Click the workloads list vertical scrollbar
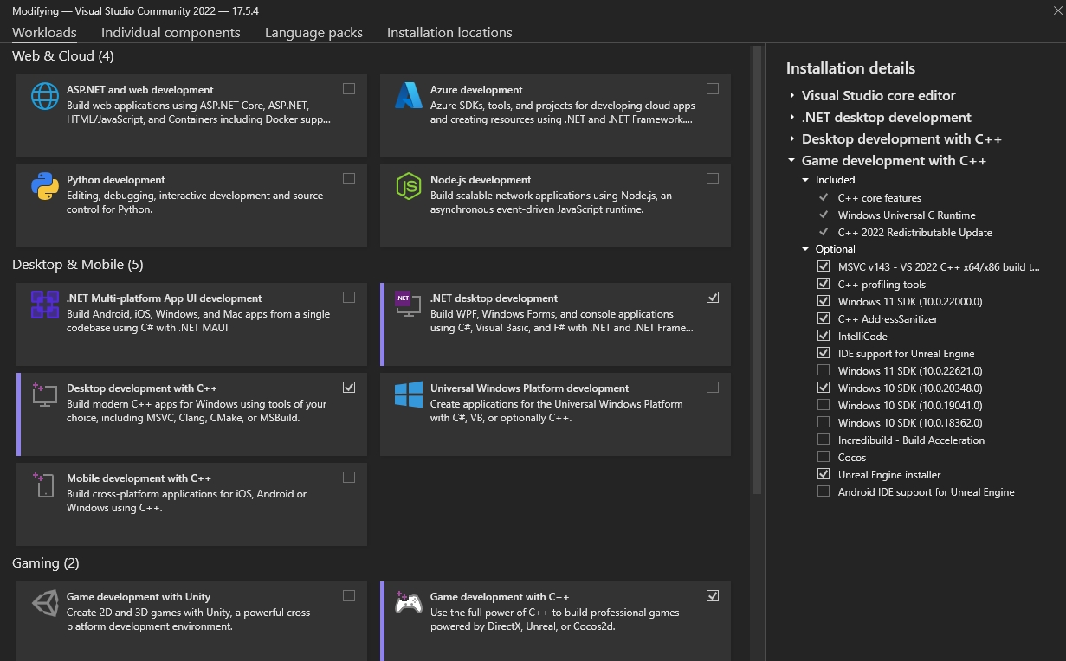 (756, 270)
